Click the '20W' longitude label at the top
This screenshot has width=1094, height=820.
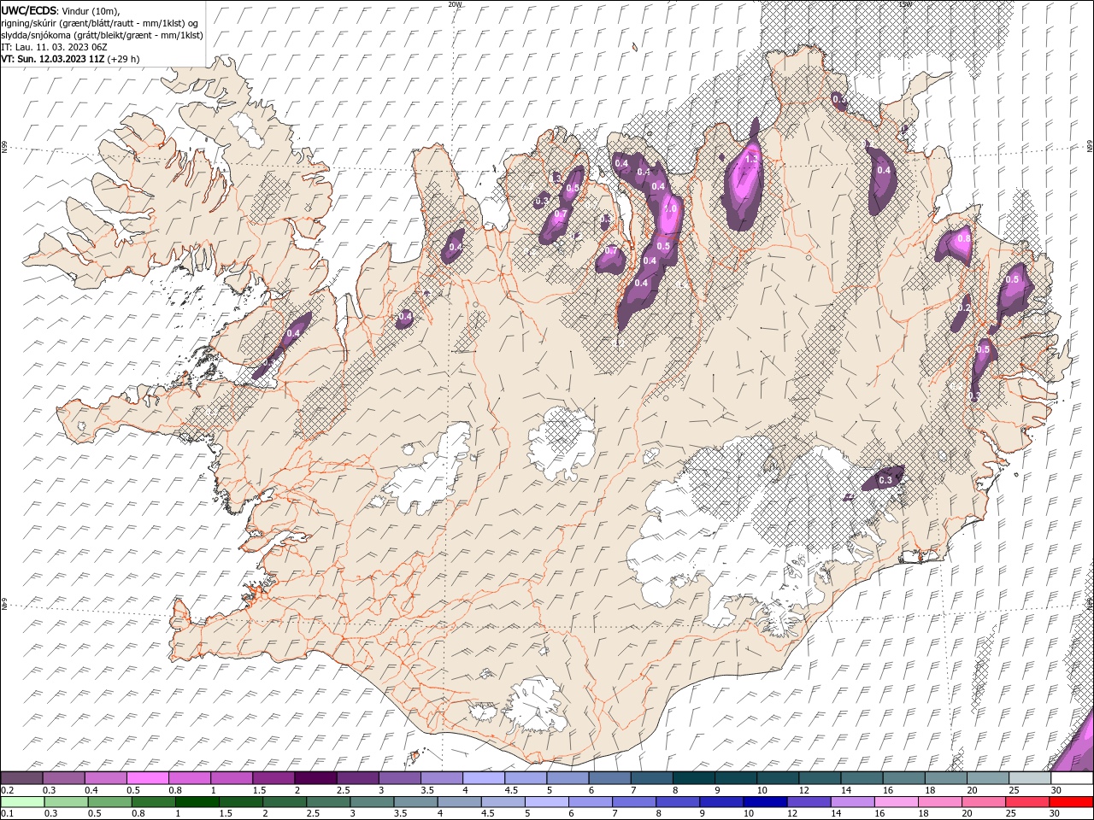click(455, 4)
